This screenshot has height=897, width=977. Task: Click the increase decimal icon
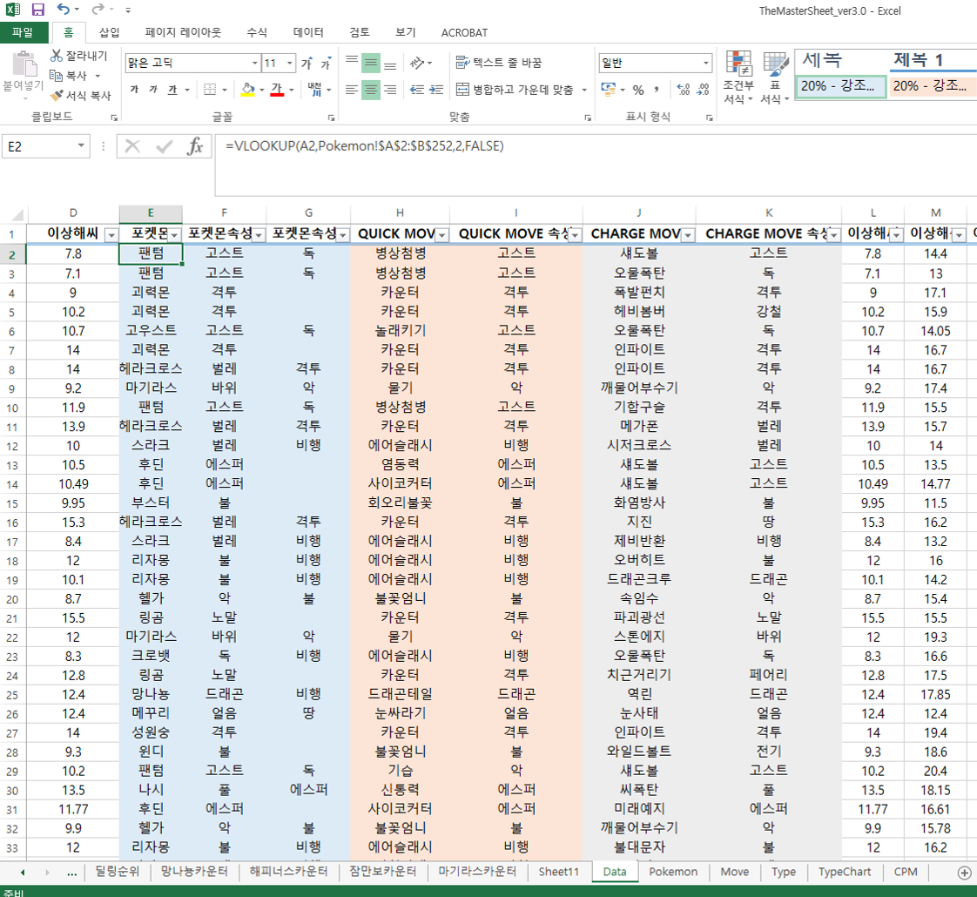(684, 90)
